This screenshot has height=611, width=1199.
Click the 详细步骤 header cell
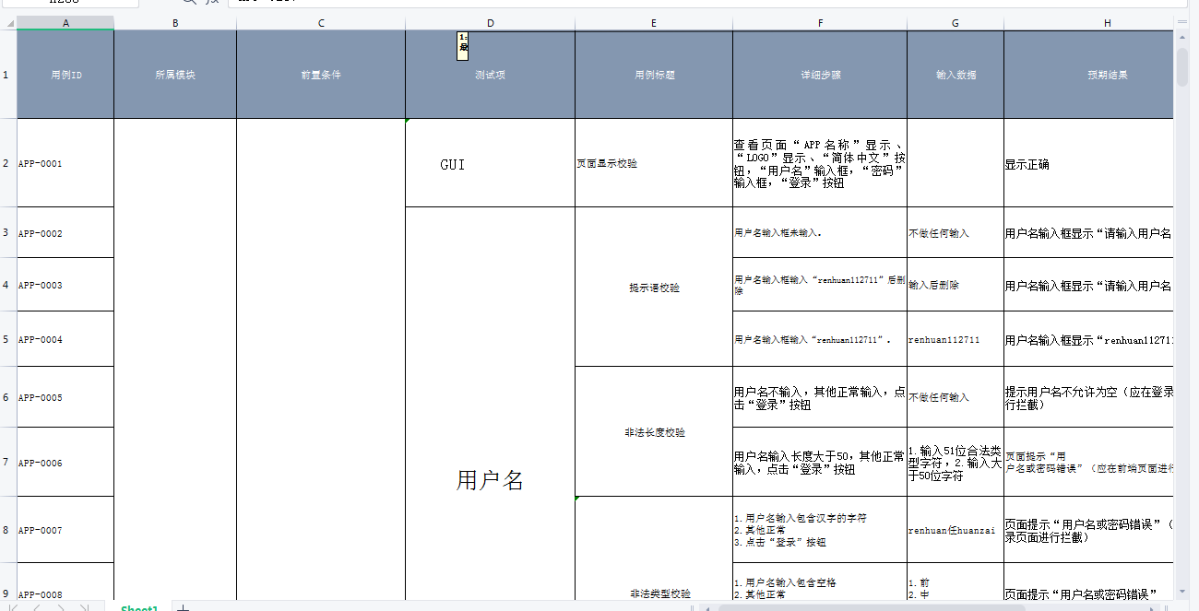(820, 75)
